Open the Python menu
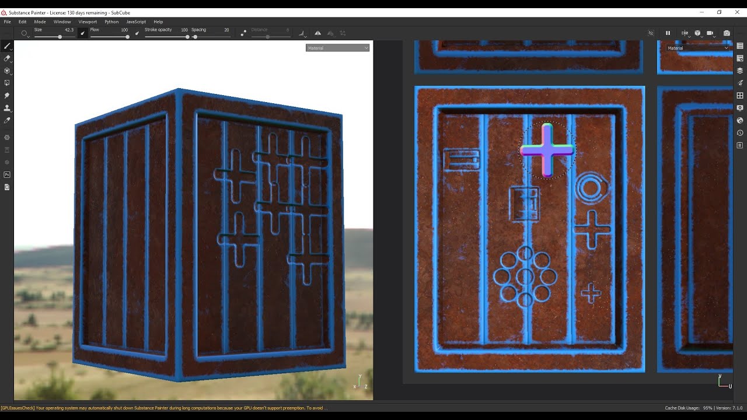The width and height of the screenshot is (747, 420). pyautogui.click(x=111, y=22)
